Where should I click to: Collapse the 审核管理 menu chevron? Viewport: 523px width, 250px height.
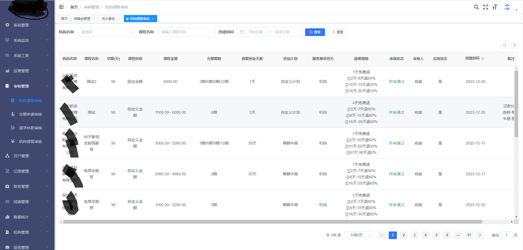pos(47,86)
